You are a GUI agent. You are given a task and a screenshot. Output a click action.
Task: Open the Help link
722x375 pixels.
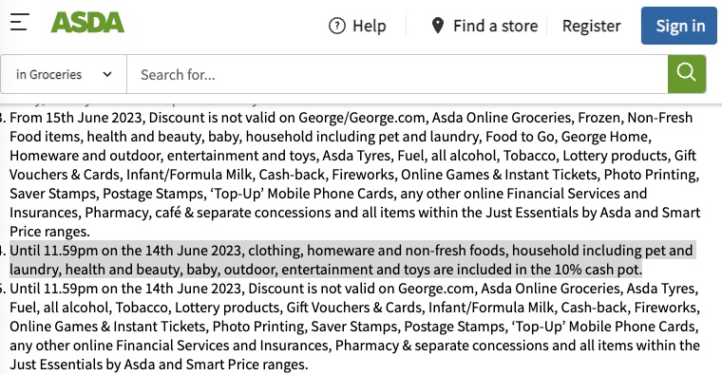coord(357,26)
